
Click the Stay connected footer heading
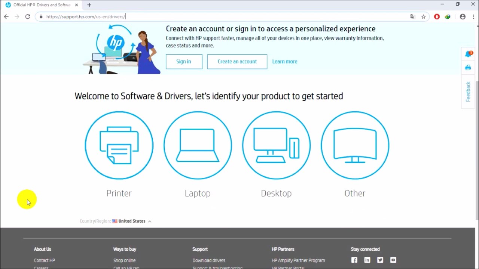(x=365, y=249)
